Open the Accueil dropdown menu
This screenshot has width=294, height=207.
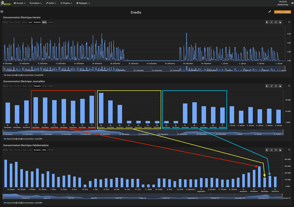[x=19, y=3]
